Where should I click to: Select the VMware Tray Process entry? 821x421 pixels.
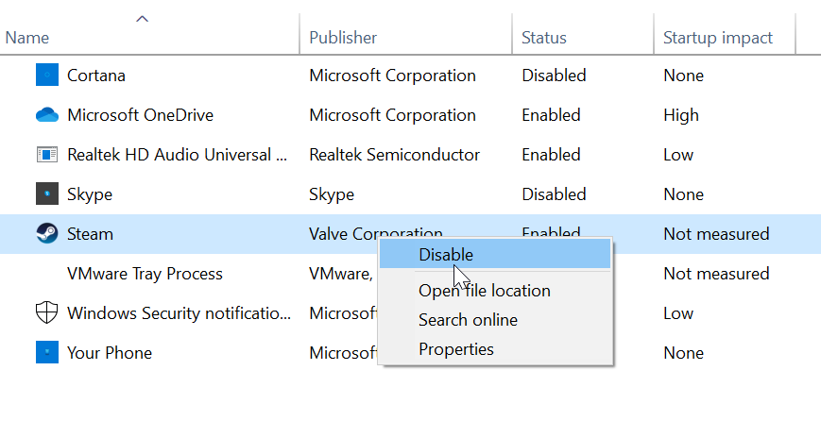pyautogui.click(x=145, y=274)
